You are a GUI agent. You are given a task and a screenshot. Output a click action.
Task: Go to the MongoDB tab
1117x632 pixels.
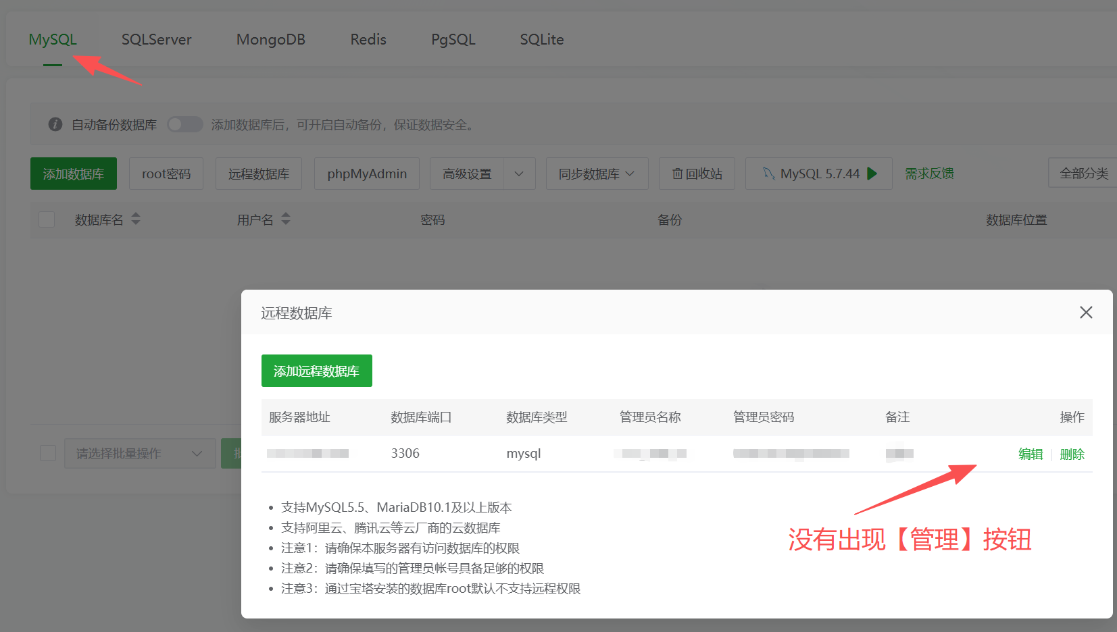point(270,39)
